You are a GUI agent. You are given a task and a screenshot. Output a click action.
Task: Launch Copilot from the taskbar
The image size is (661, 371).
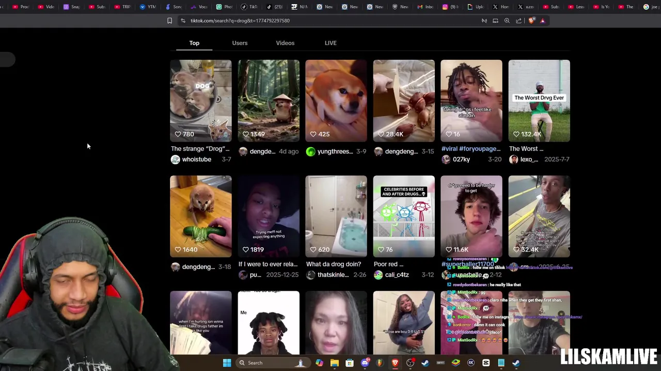[320, 363]
